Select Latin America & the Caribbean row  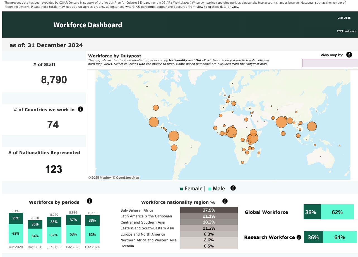(146, 216)
